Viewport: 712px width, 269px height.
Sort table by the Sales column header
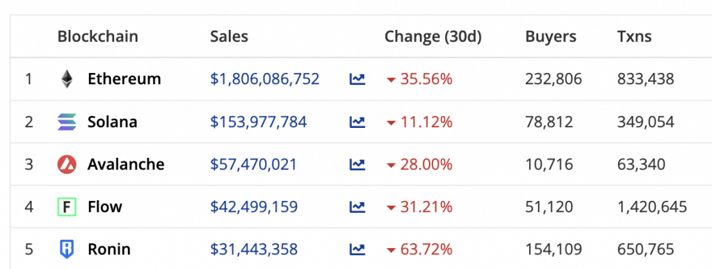pos(229,36)
